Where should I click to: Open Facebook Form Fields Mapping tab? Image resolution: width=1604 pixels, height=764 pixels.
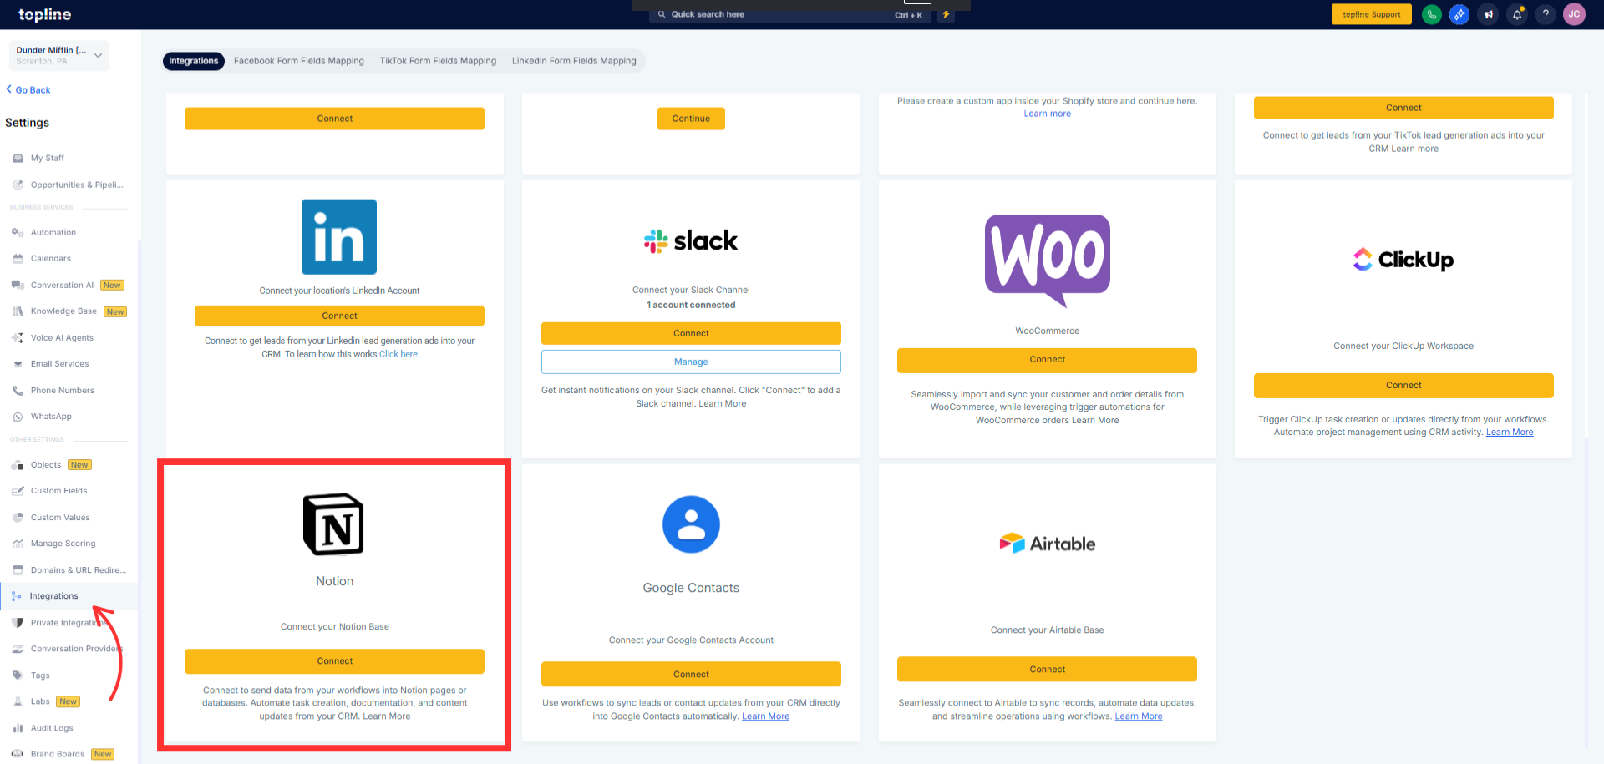coord(299,61)
